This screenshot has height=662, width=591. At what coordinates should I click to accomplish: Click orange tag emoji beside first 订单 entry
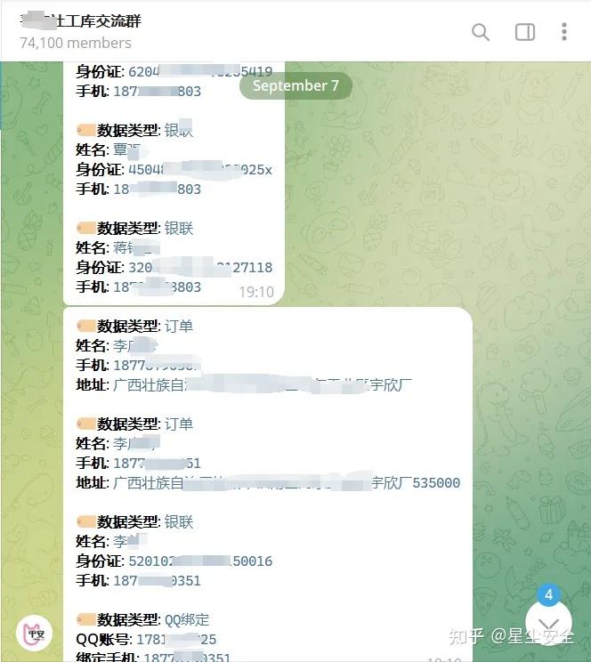click(85, 326)
